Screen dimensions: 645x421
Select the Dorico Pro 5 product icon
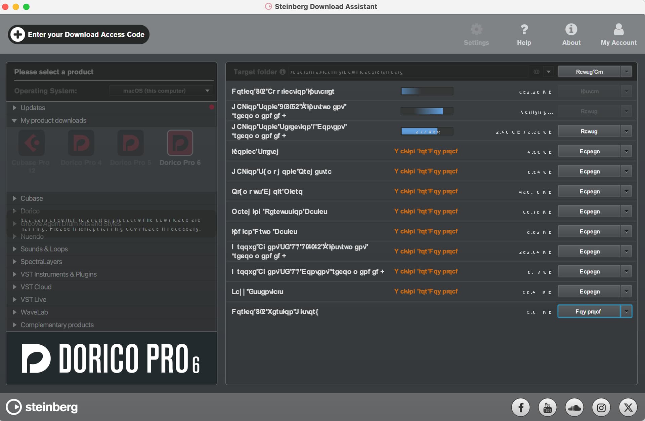pyautogui.click(x=130, y=143)
